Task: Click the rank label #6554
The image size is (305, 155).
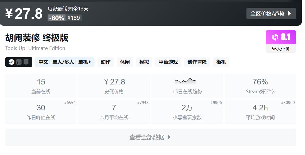Action: click(70, 103)
